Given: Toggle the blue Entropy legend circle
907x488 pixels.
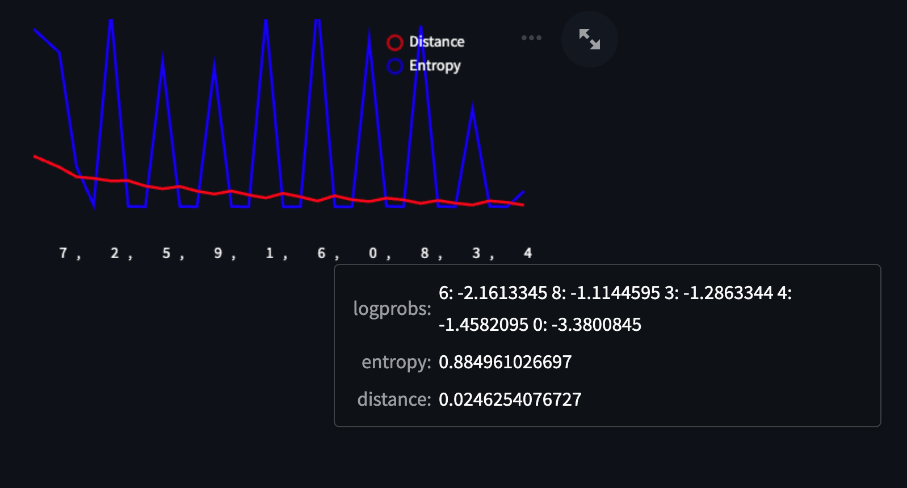Looking at the screenshot, I should click(394, 66).
